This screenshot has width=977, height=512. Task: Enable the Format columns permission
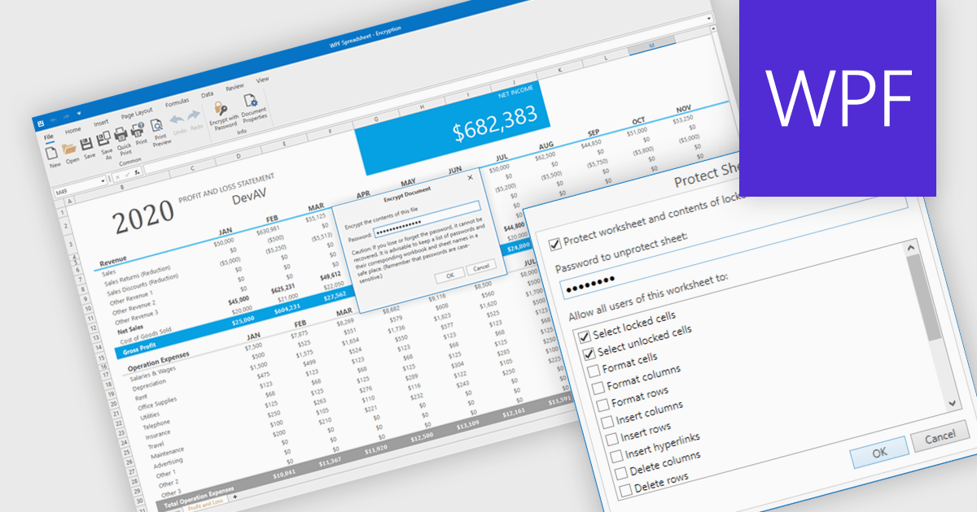(598, 388)
